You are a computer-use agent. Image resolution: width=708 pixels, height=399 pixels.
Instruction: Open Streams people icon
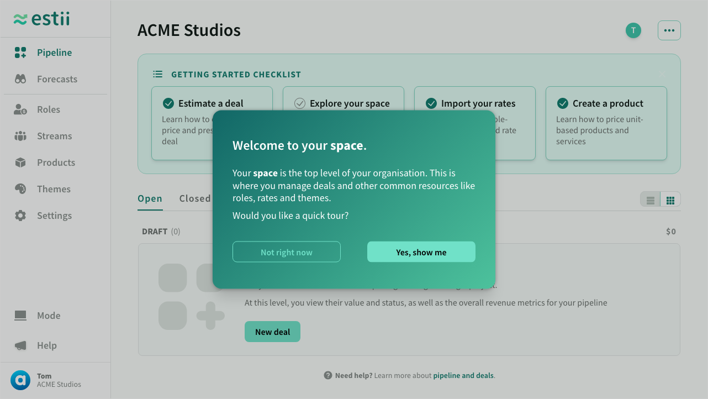pos(20,136)
